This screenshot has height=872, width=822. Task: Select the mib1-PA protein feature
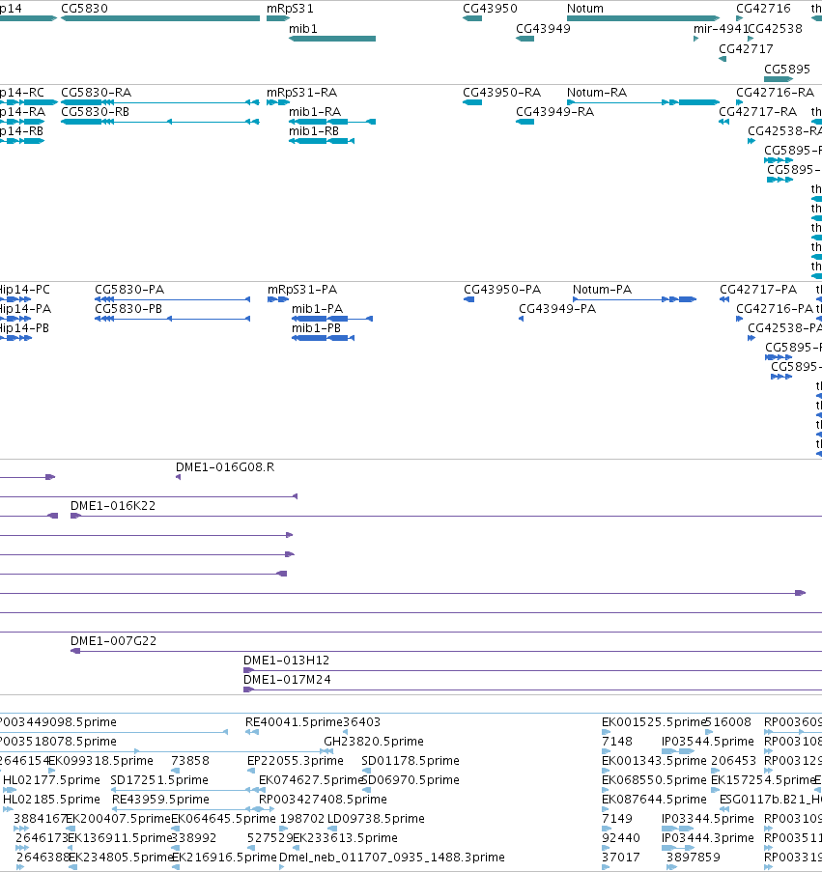(332, 319)
